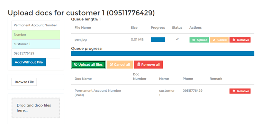Screen dimensions: 280x127
Task: Select the pan.jpg file name
Action: tap(81, 40)
